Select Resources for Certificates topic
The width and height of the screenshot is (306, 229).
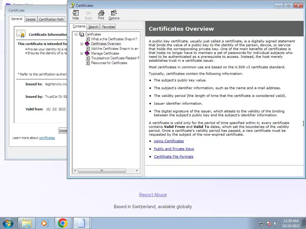[109, 63]
